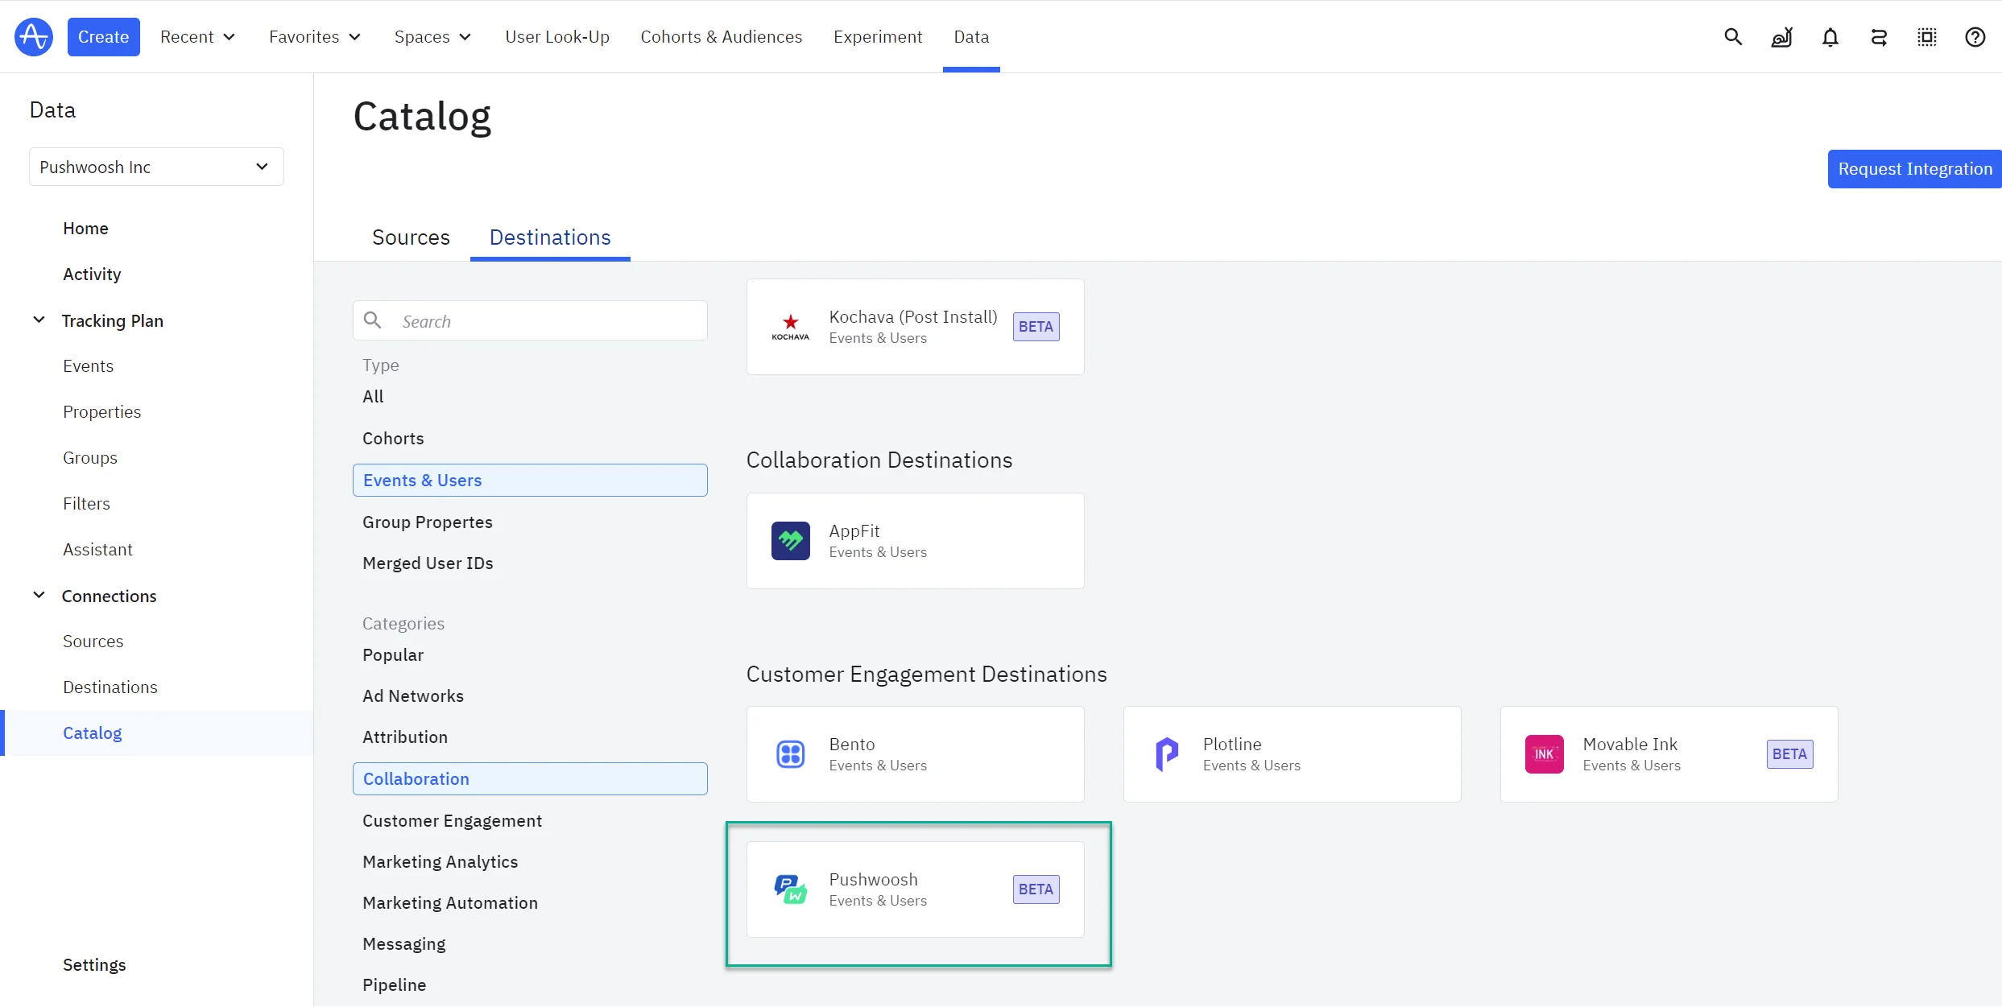
Task: Open Settings in the left sidebar
Action: (x=94, y=964)
